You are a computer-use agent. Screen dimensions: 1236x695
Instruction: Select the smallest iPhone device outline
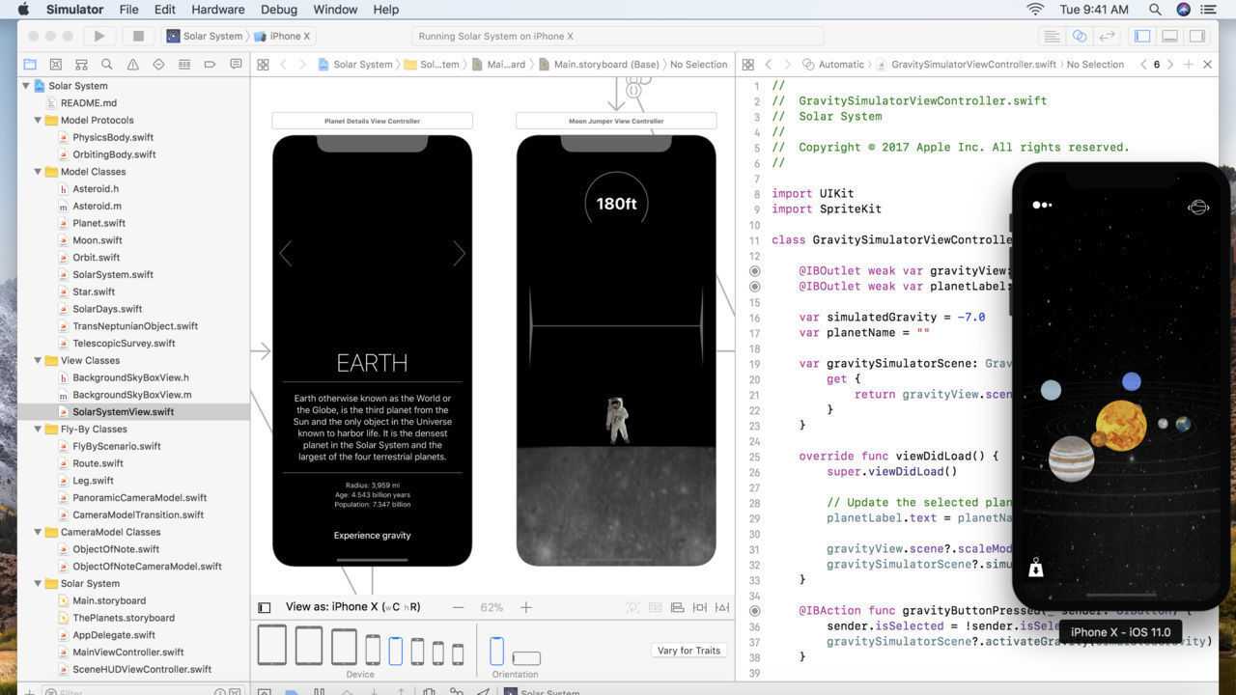(458, 653)
